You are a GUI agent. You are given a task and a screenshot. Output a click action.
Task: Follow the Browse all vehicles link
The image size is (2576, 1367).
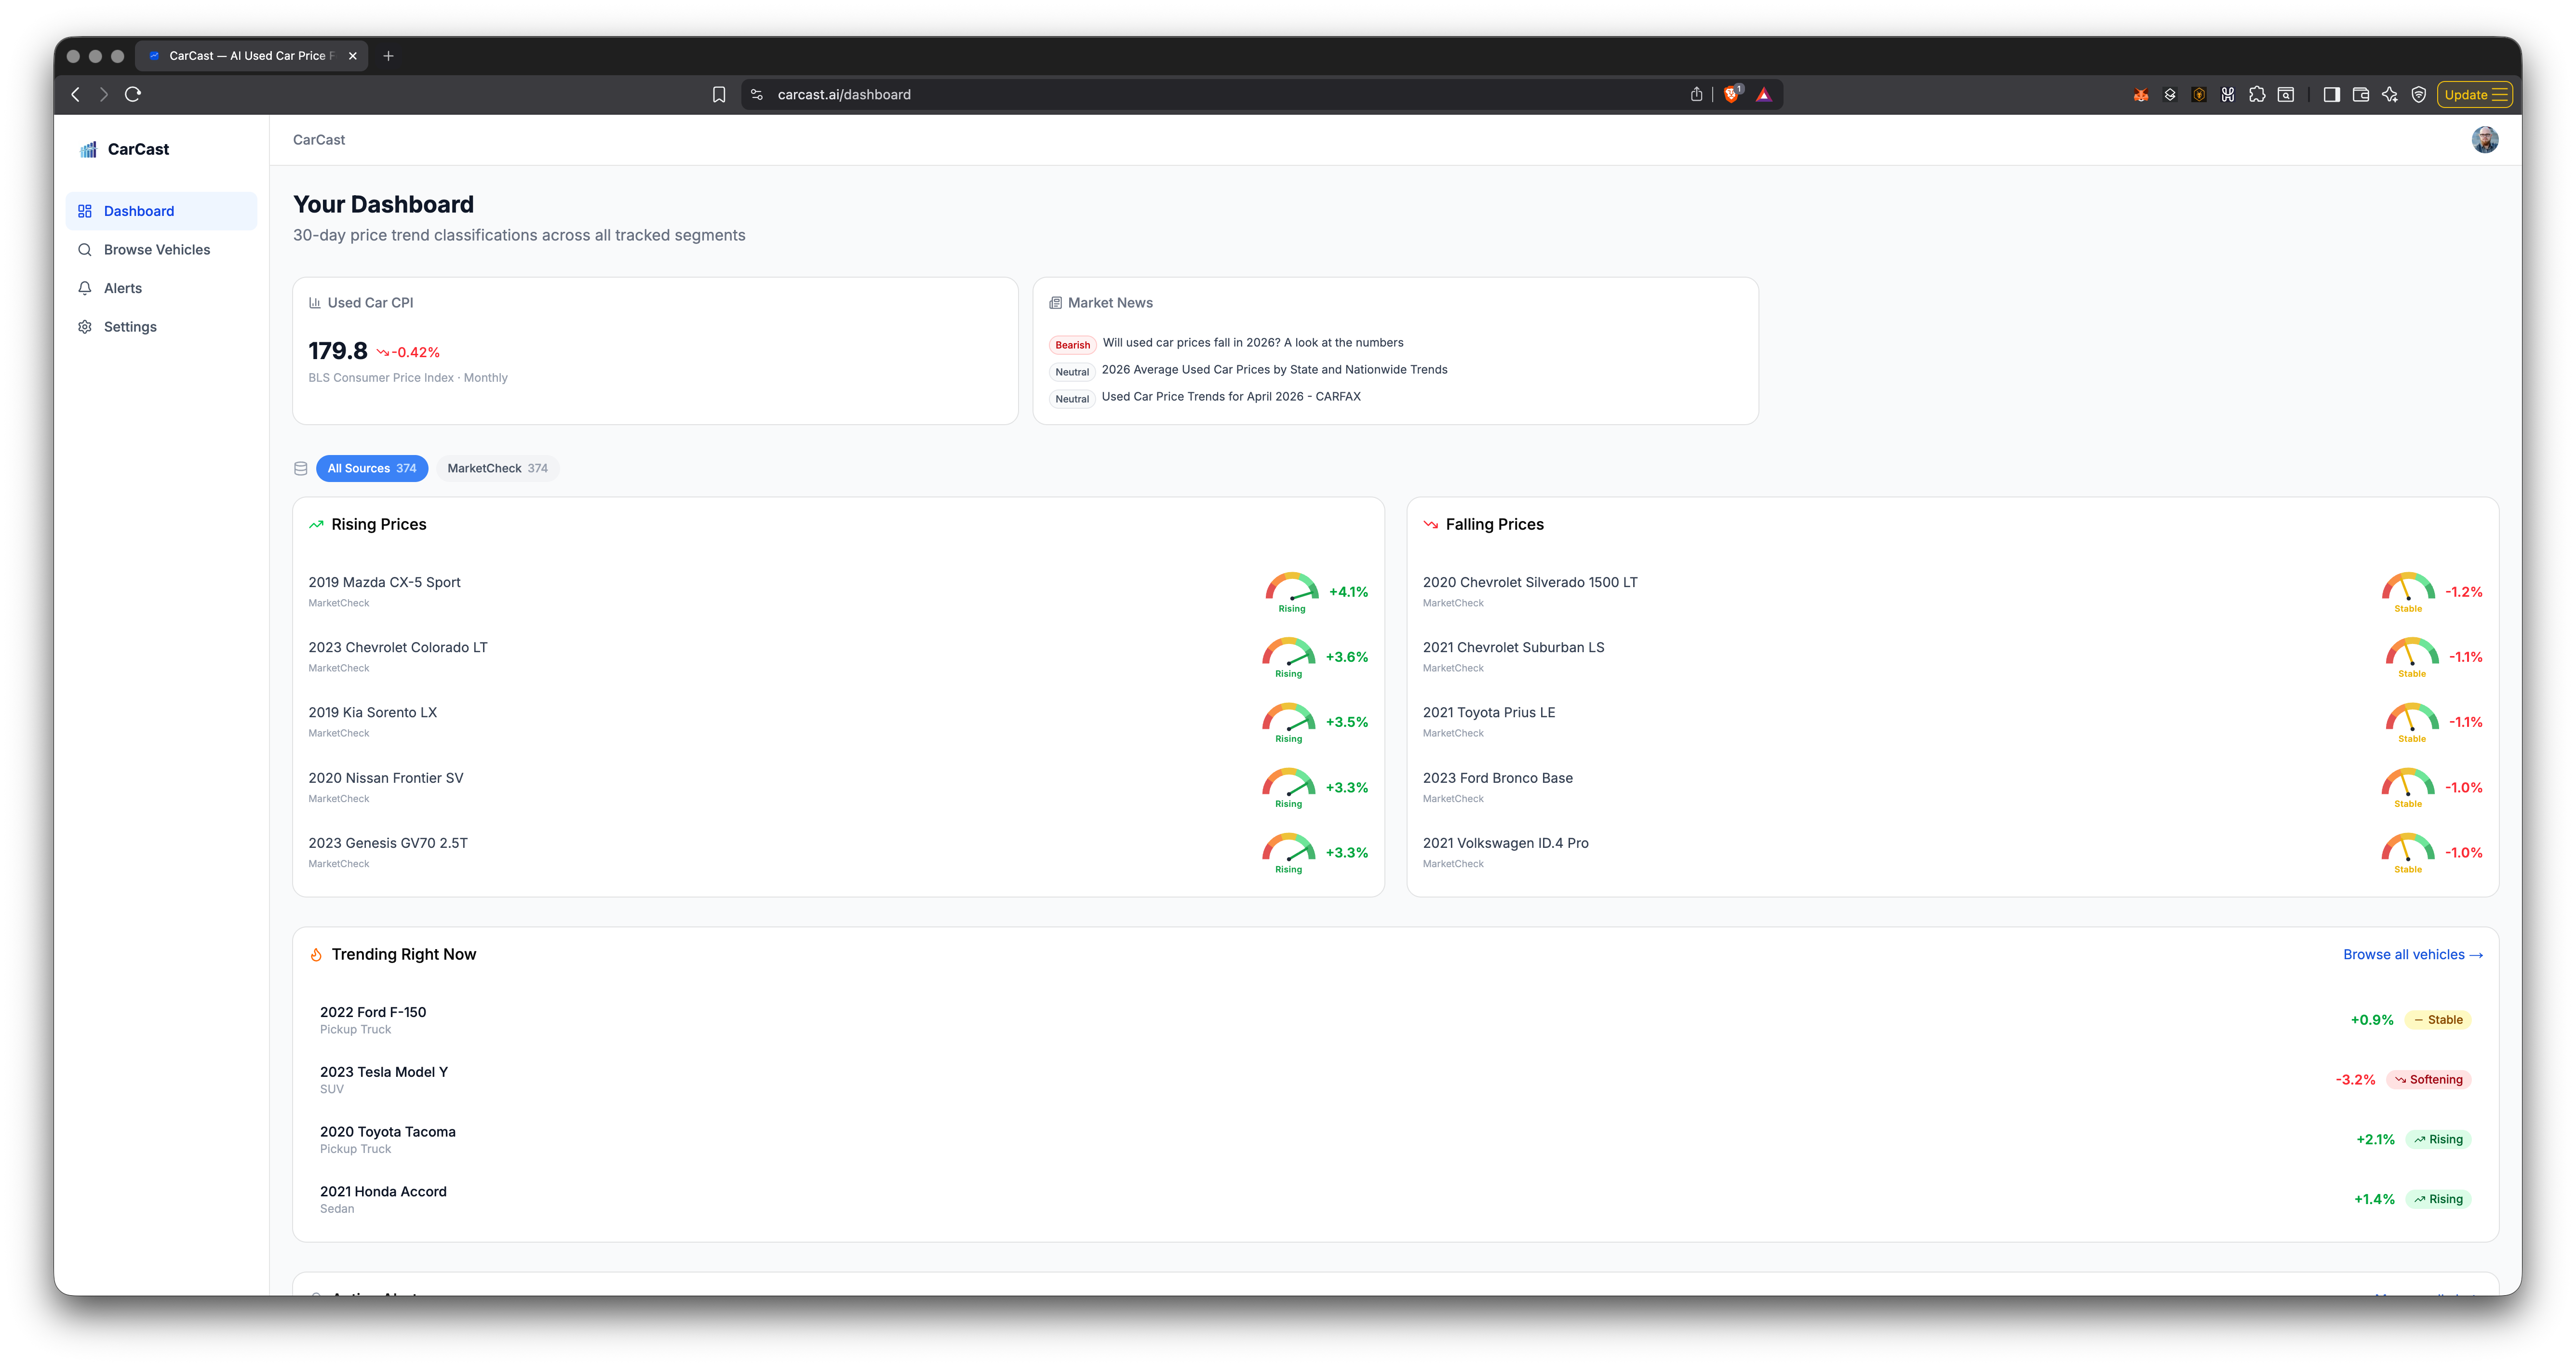tap(2413, 955)
